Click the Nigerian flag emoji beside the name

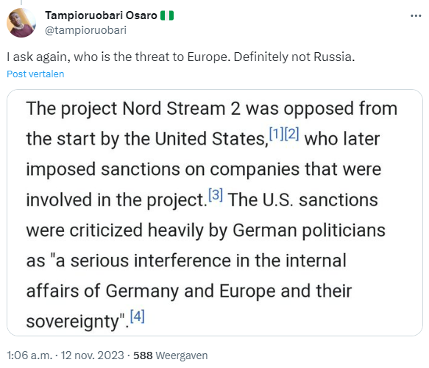[x=167, y=15]
